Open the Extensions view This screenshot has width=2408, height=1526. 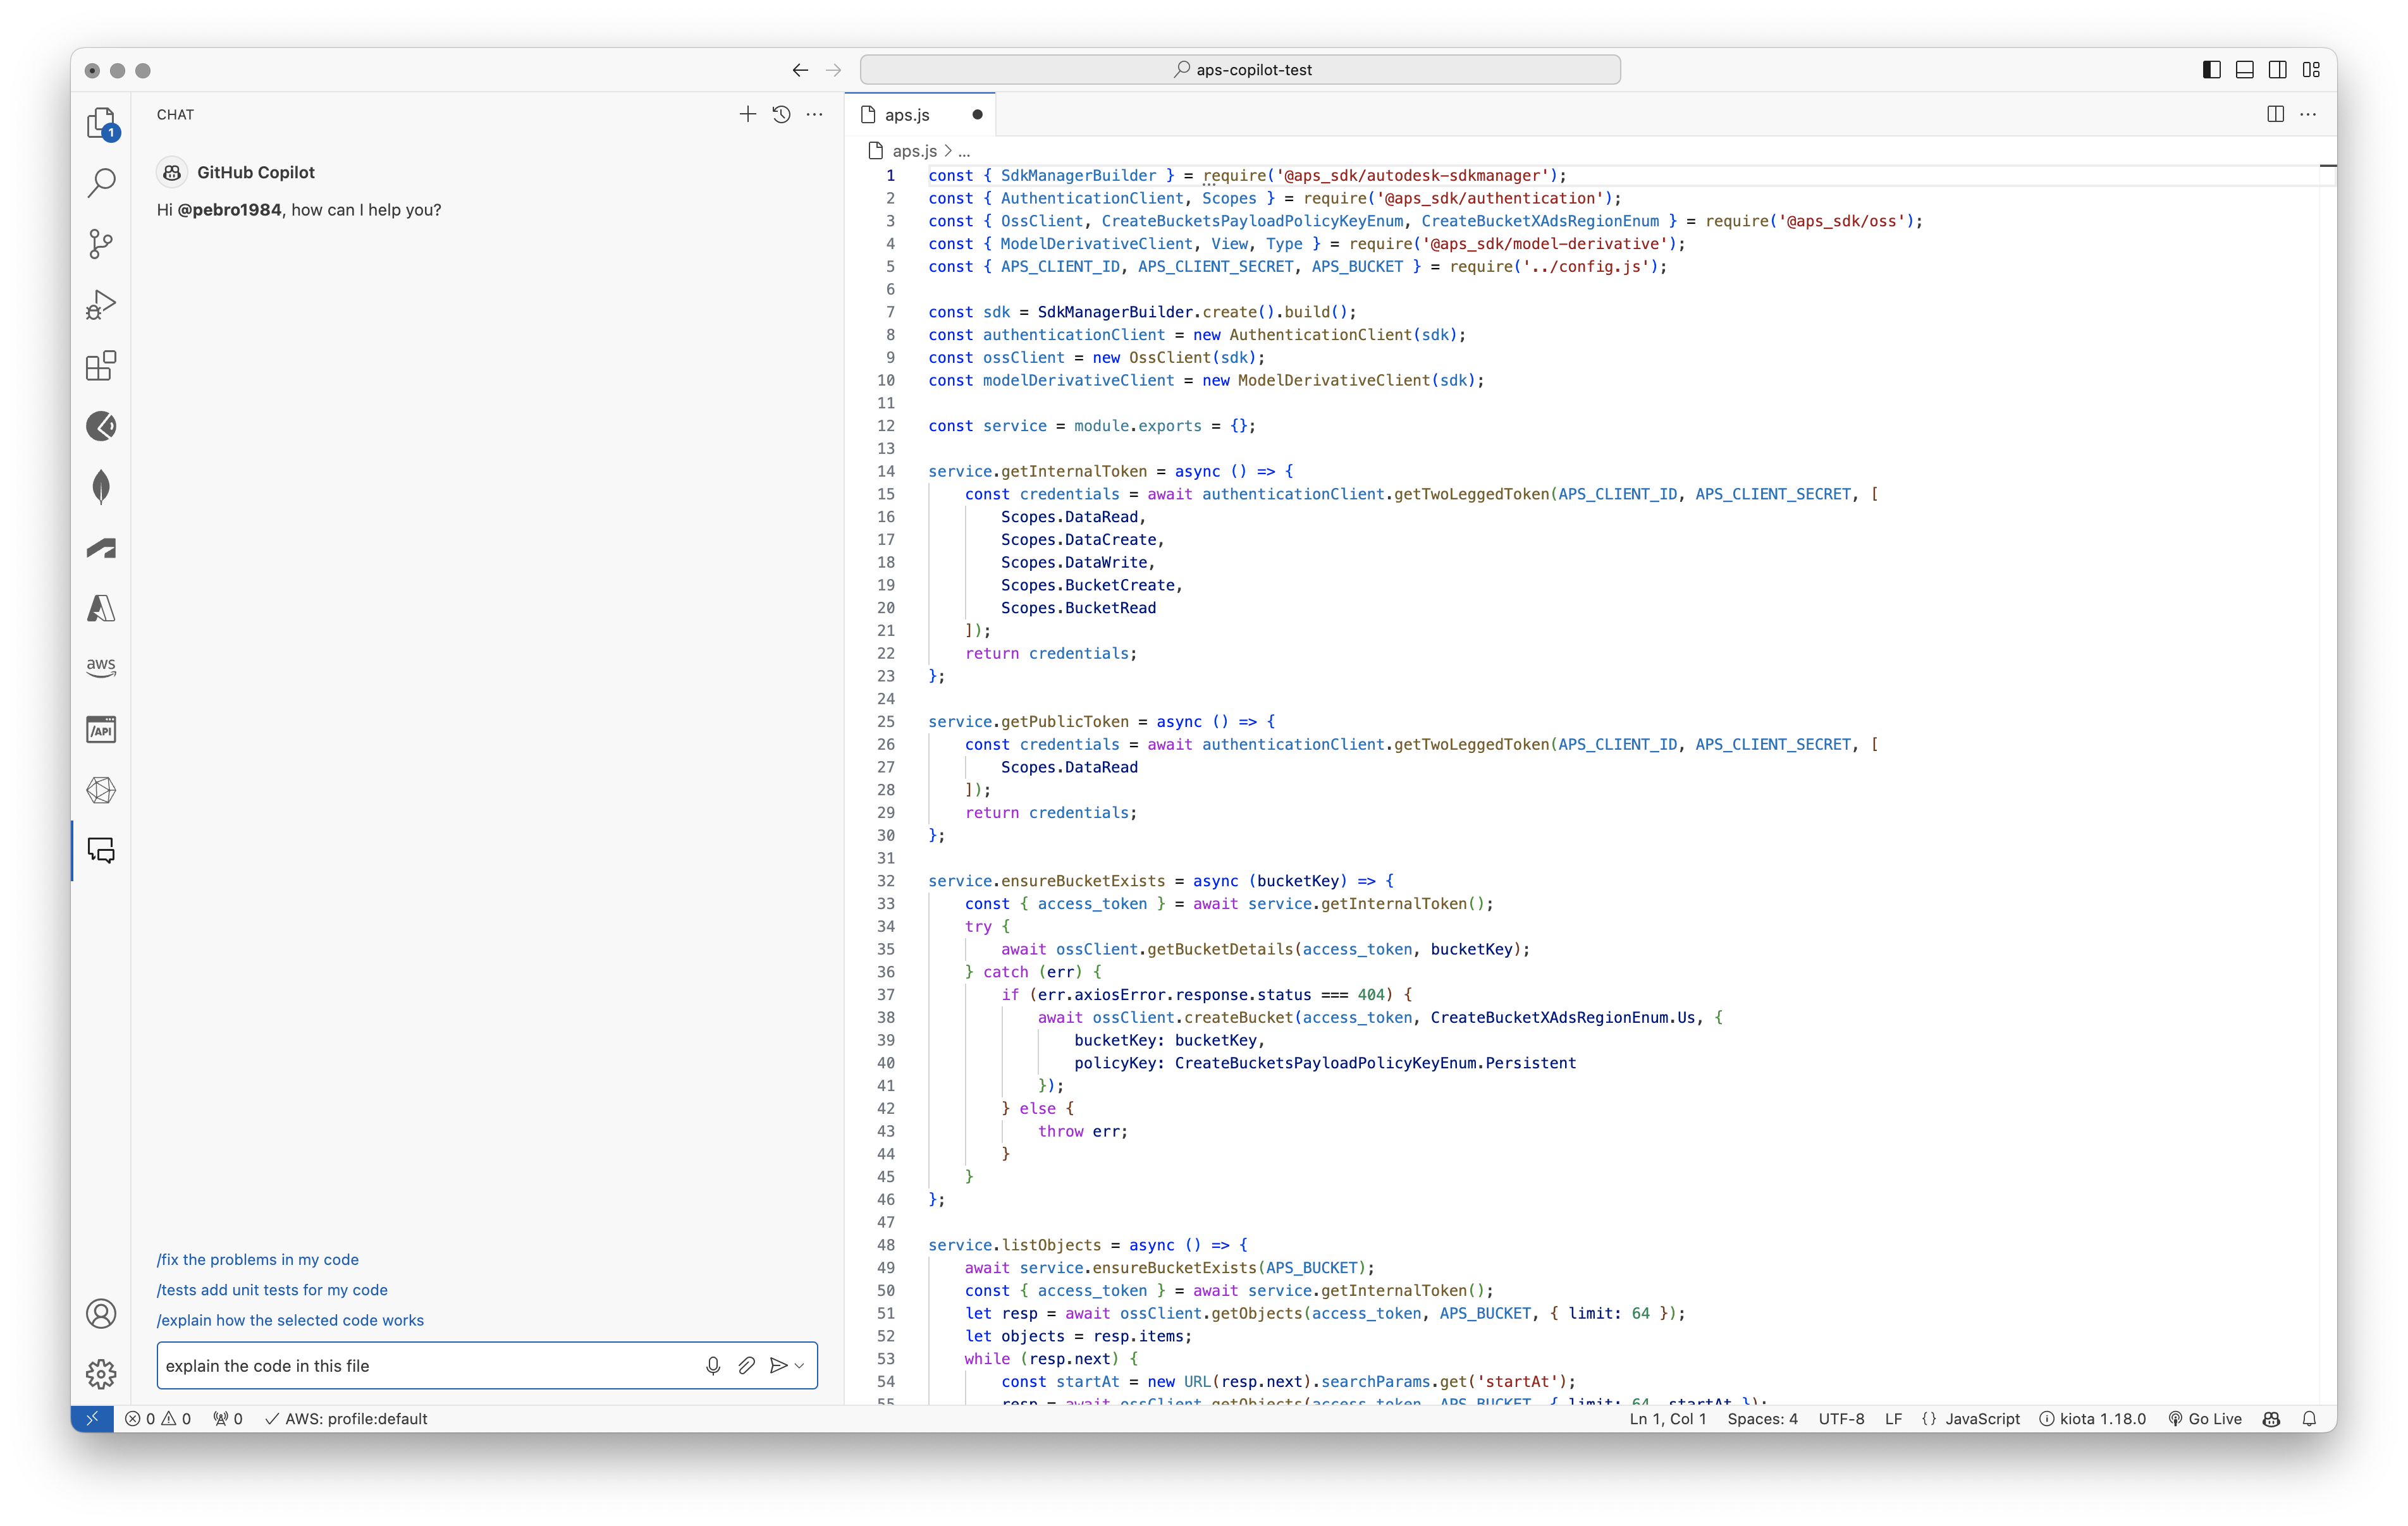(101, 366)
